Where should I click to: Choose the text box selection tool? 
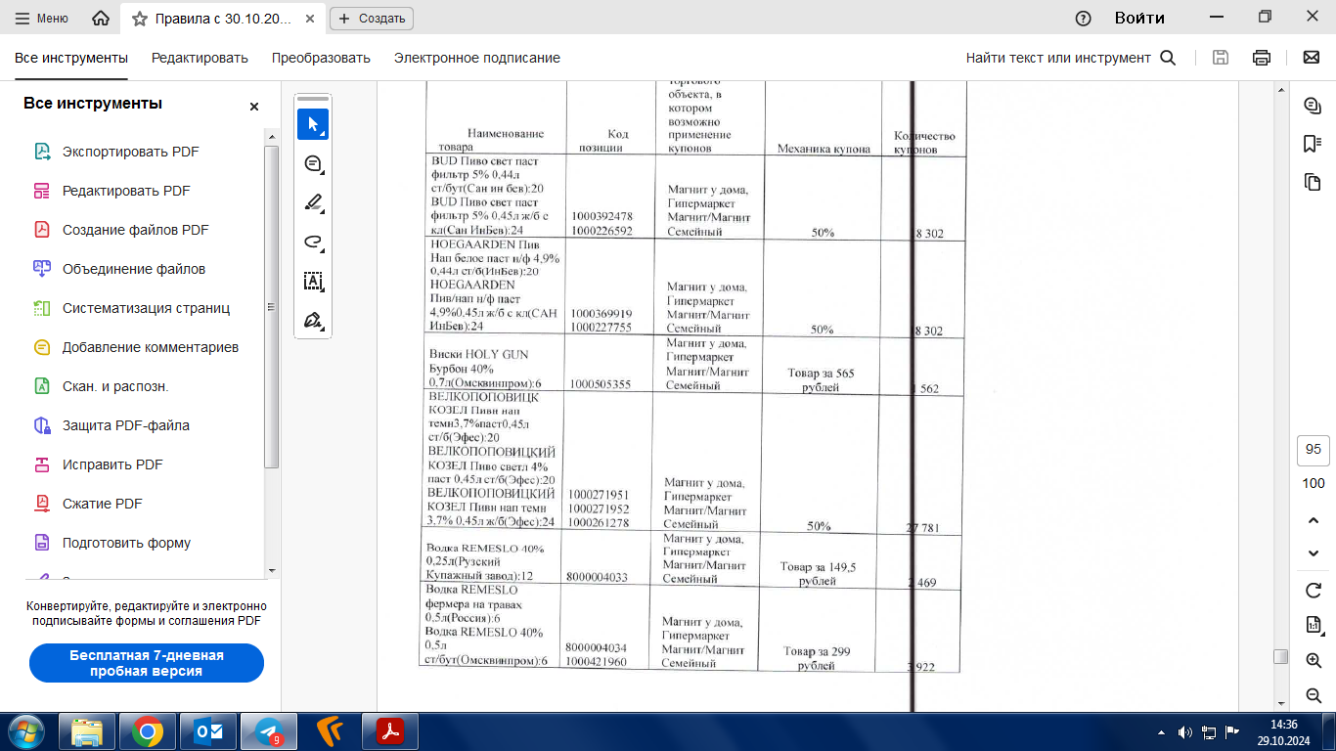click(313, 282)
